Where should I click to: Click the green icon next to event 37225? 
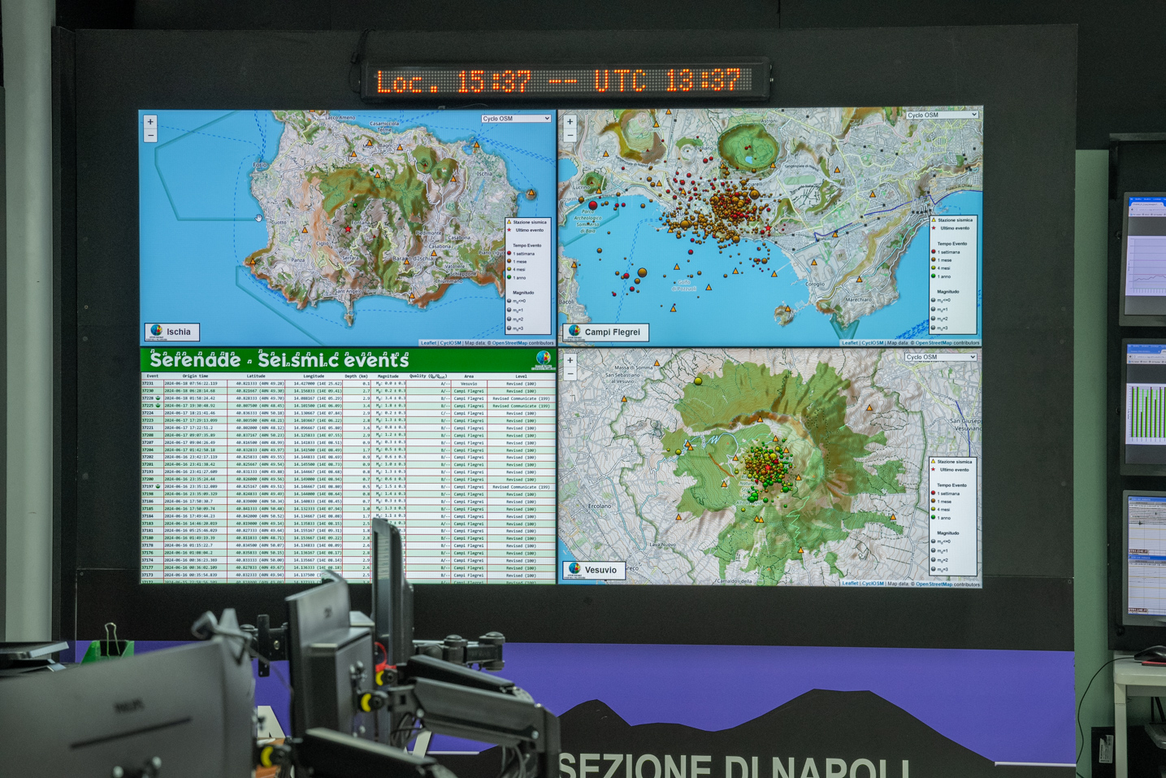pyautogui.click(x=158, y=406)
